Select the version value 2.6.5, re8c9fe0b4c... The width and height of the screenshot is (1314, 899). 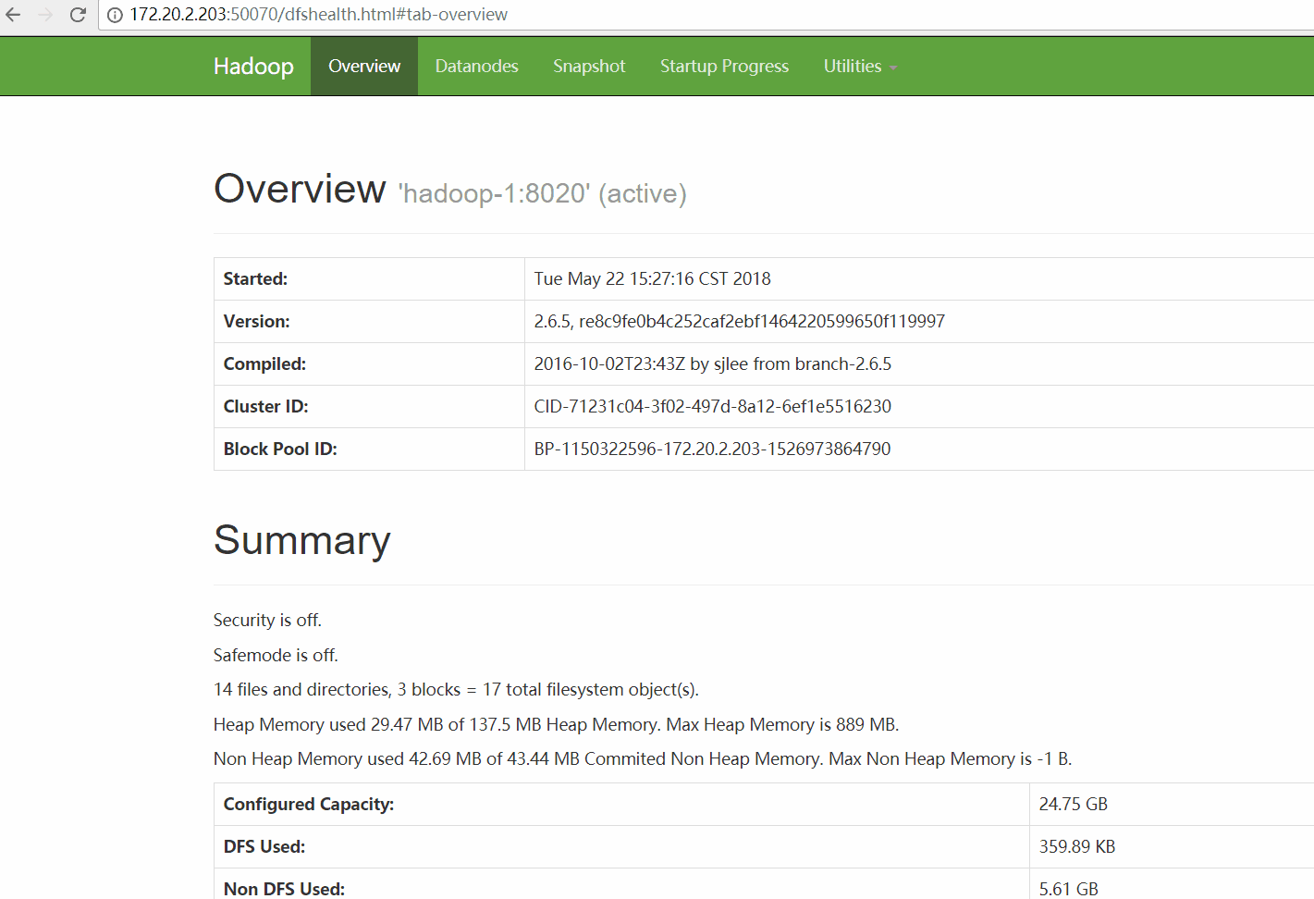coord(739,321)
